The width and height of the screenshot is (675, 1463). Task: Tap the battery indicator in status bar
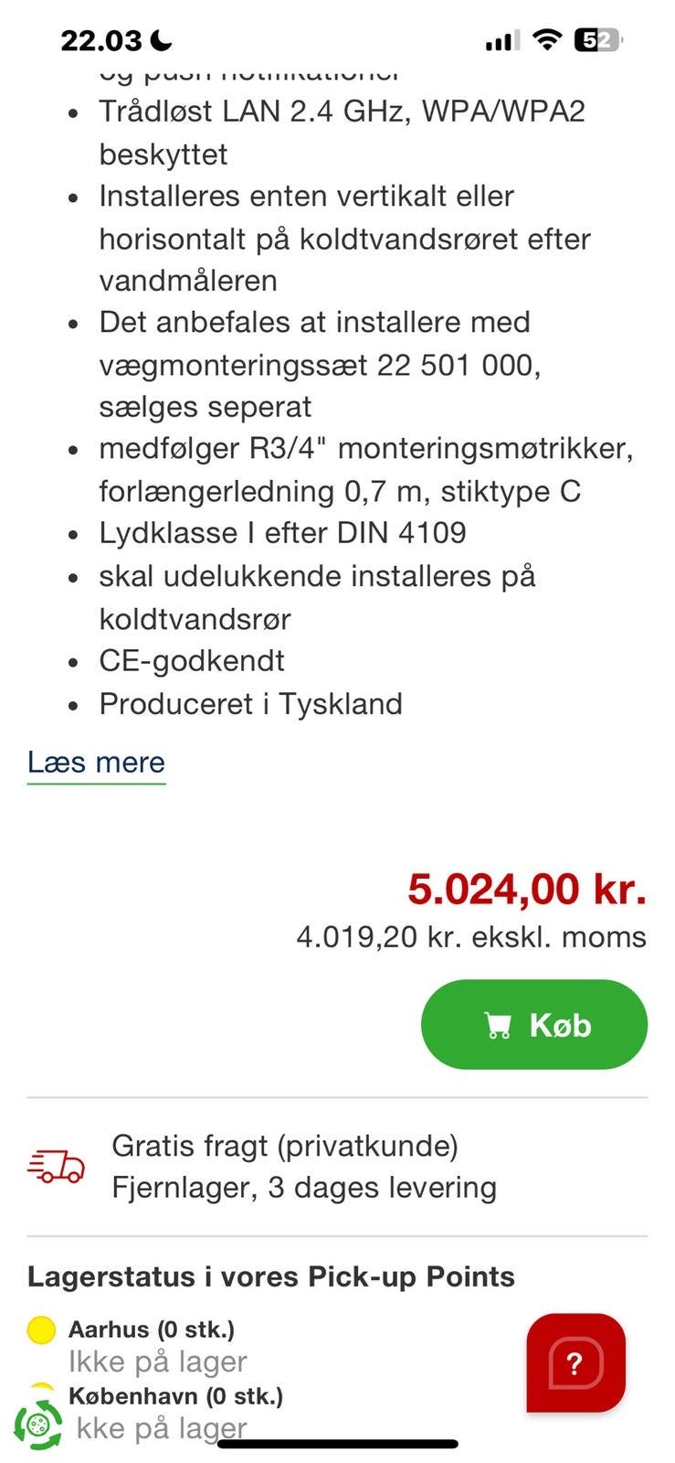(598, 40)
